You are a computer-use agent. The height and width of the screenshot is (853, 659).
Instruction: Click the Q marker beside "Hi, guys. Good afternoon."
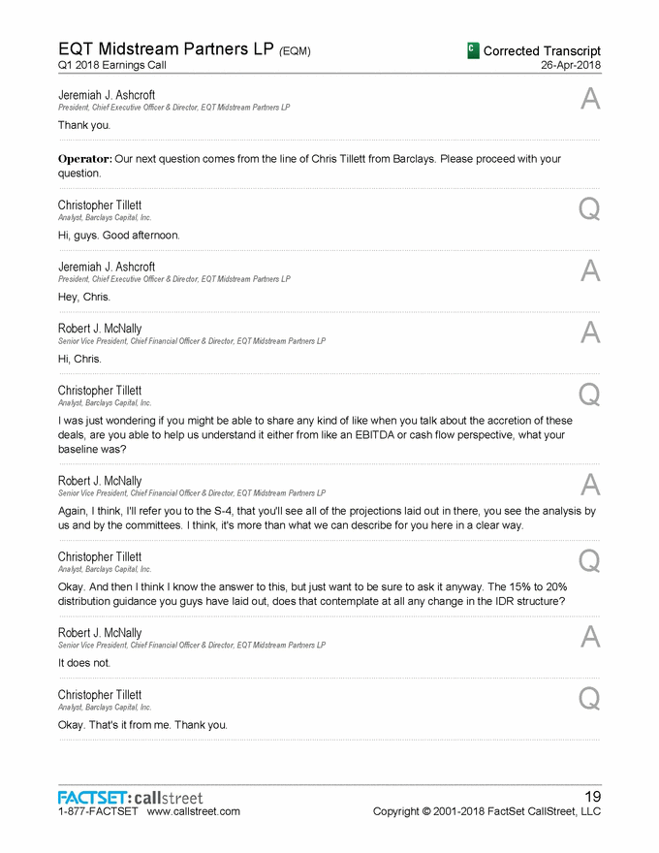[589, 208]
